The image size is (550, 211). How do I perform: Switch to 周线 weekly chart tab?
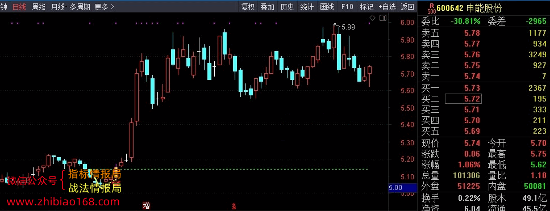pyautogui.click(x=38, y=7)
